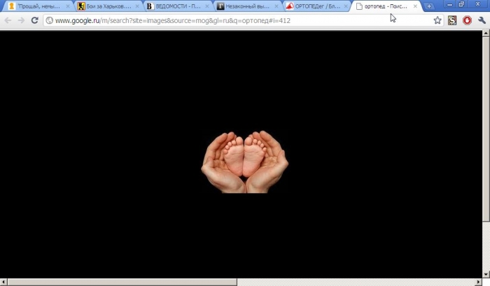Switch to the 'ОРТОПЕДег / Бл...' tab
This screenshot has width=490, height=286.
pyautogui.click(x=314, y=6)
